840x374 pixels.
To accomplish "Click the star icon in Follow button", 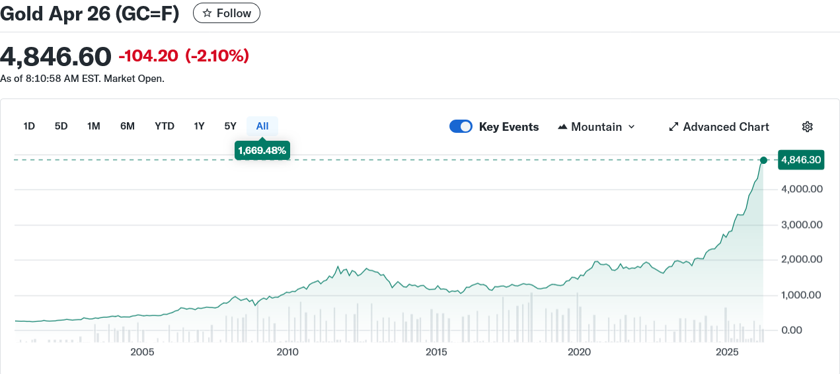I will tap(207, 13).
